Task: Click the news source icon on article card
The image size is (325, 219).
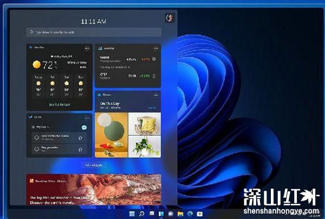Action: point(32,181)
